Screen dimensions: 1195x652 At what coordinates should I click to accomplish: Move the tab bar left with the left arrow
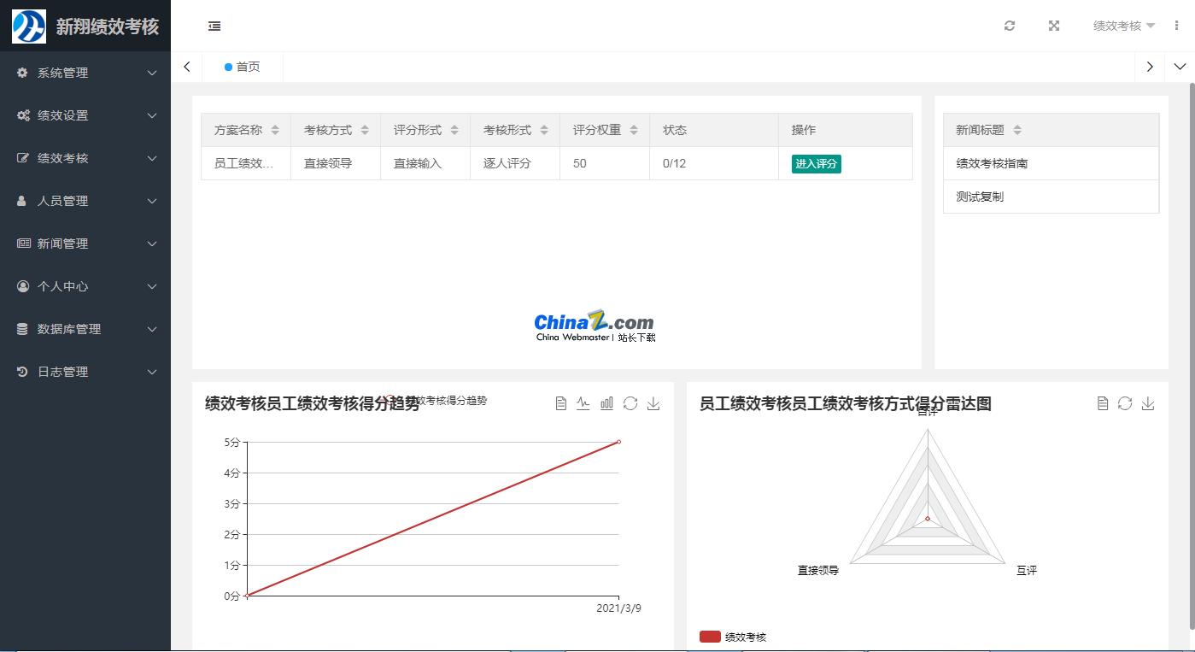[187, 67]
